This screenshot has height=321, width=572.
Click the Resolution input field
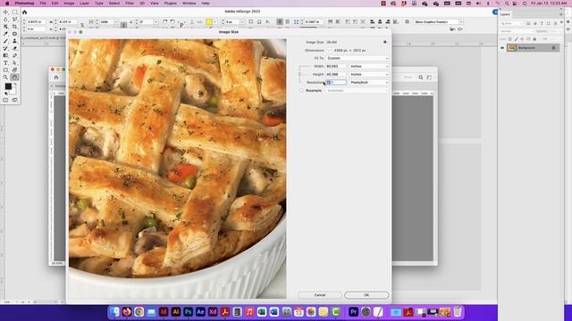pyautogui.click(x=336, y=83)
